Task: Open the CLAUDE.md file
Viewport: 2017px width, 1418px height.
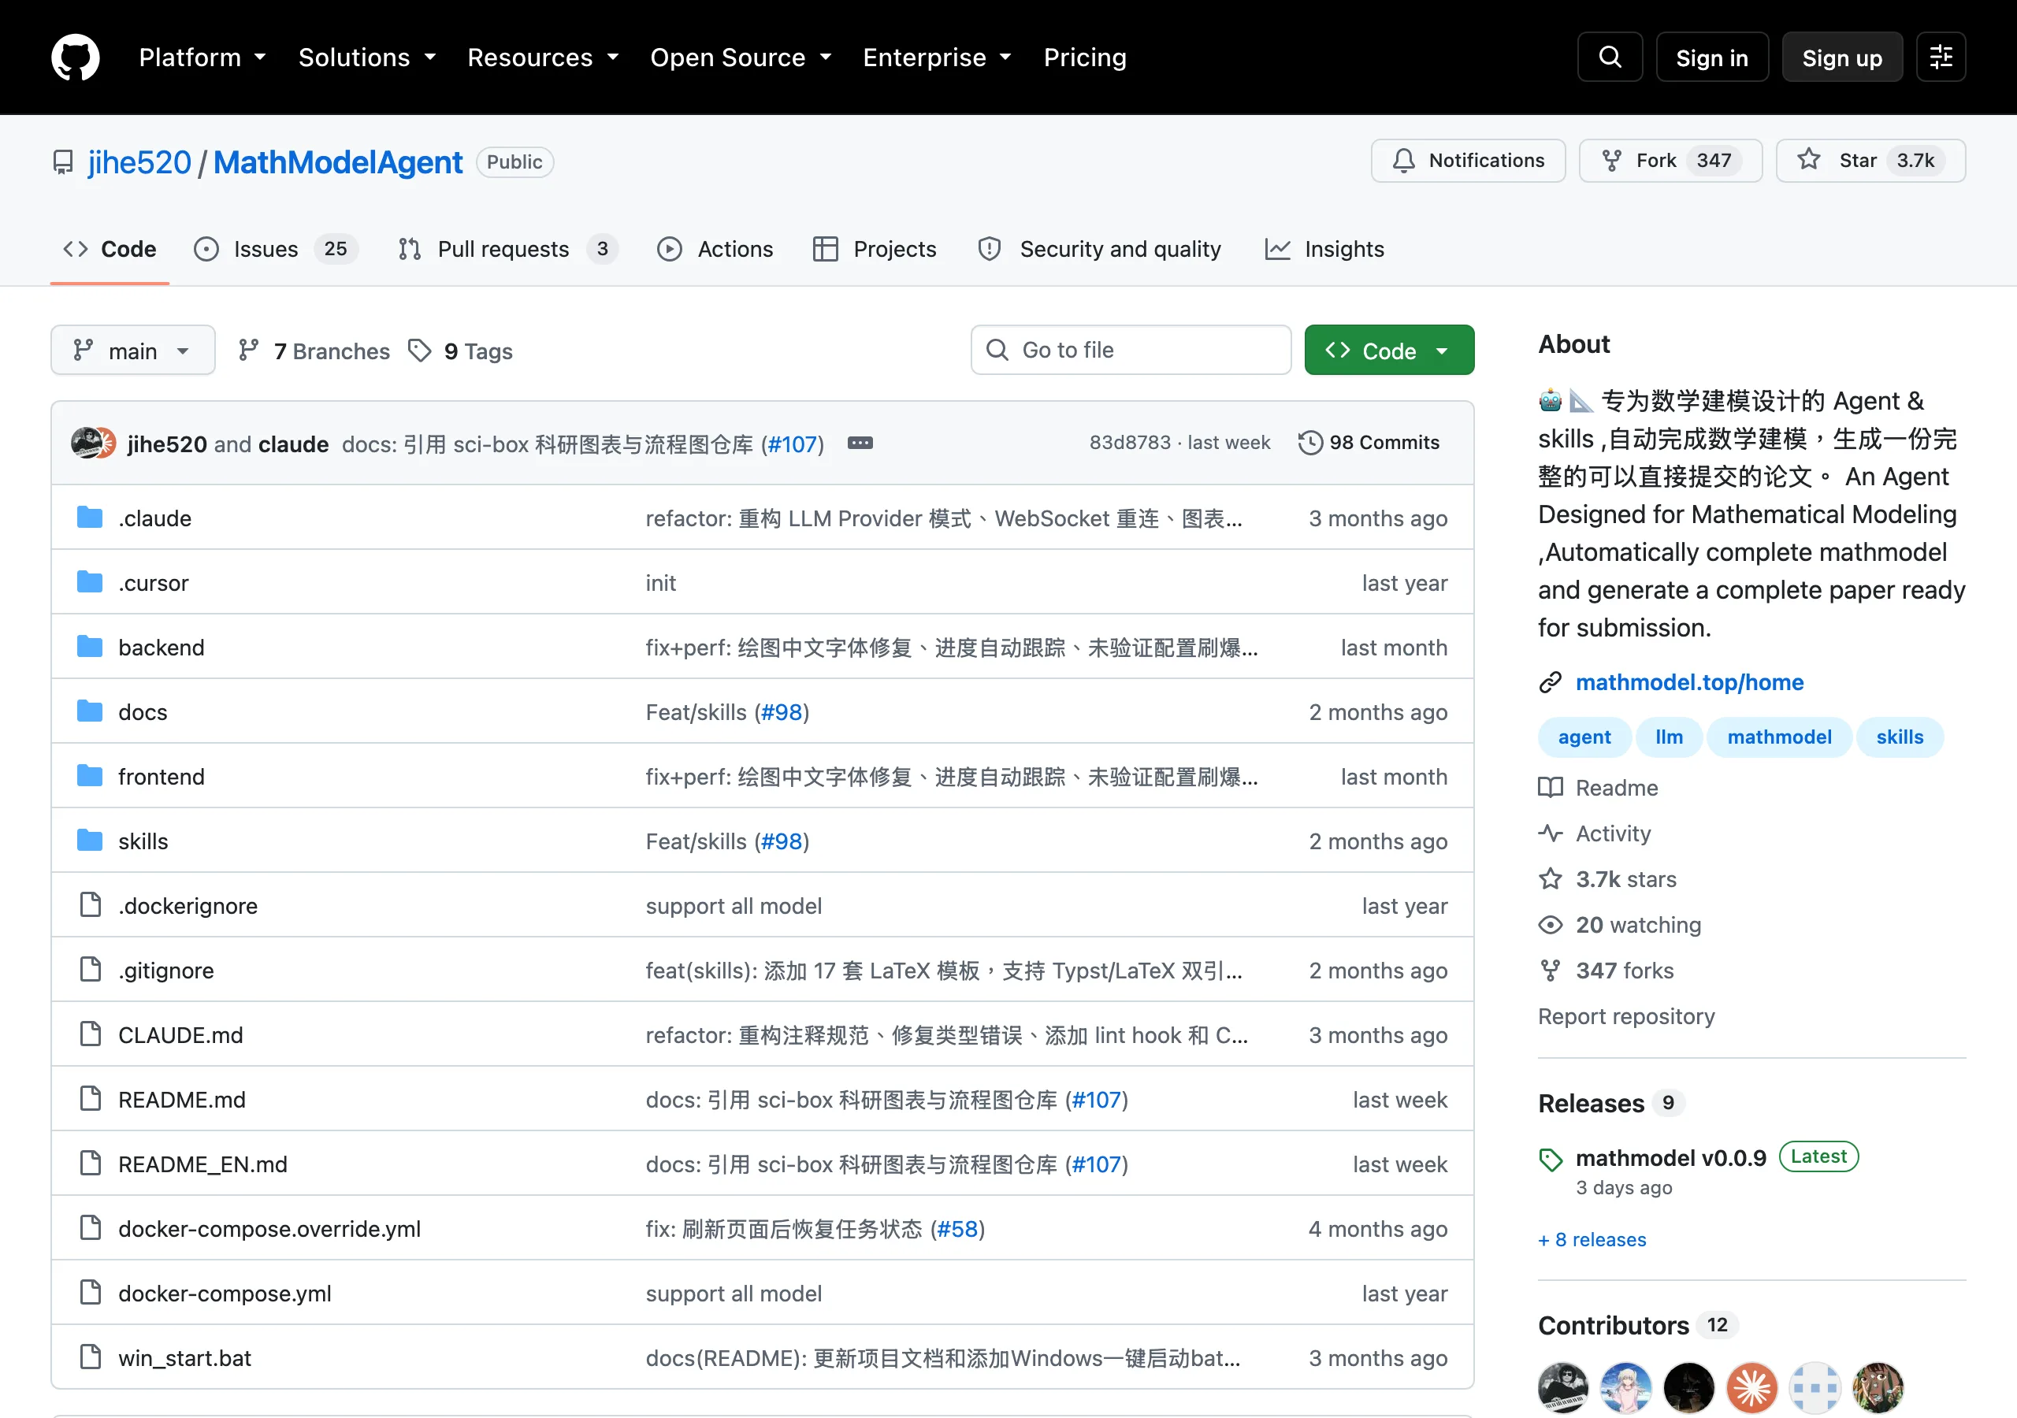Action: [x=181, y=1035]
